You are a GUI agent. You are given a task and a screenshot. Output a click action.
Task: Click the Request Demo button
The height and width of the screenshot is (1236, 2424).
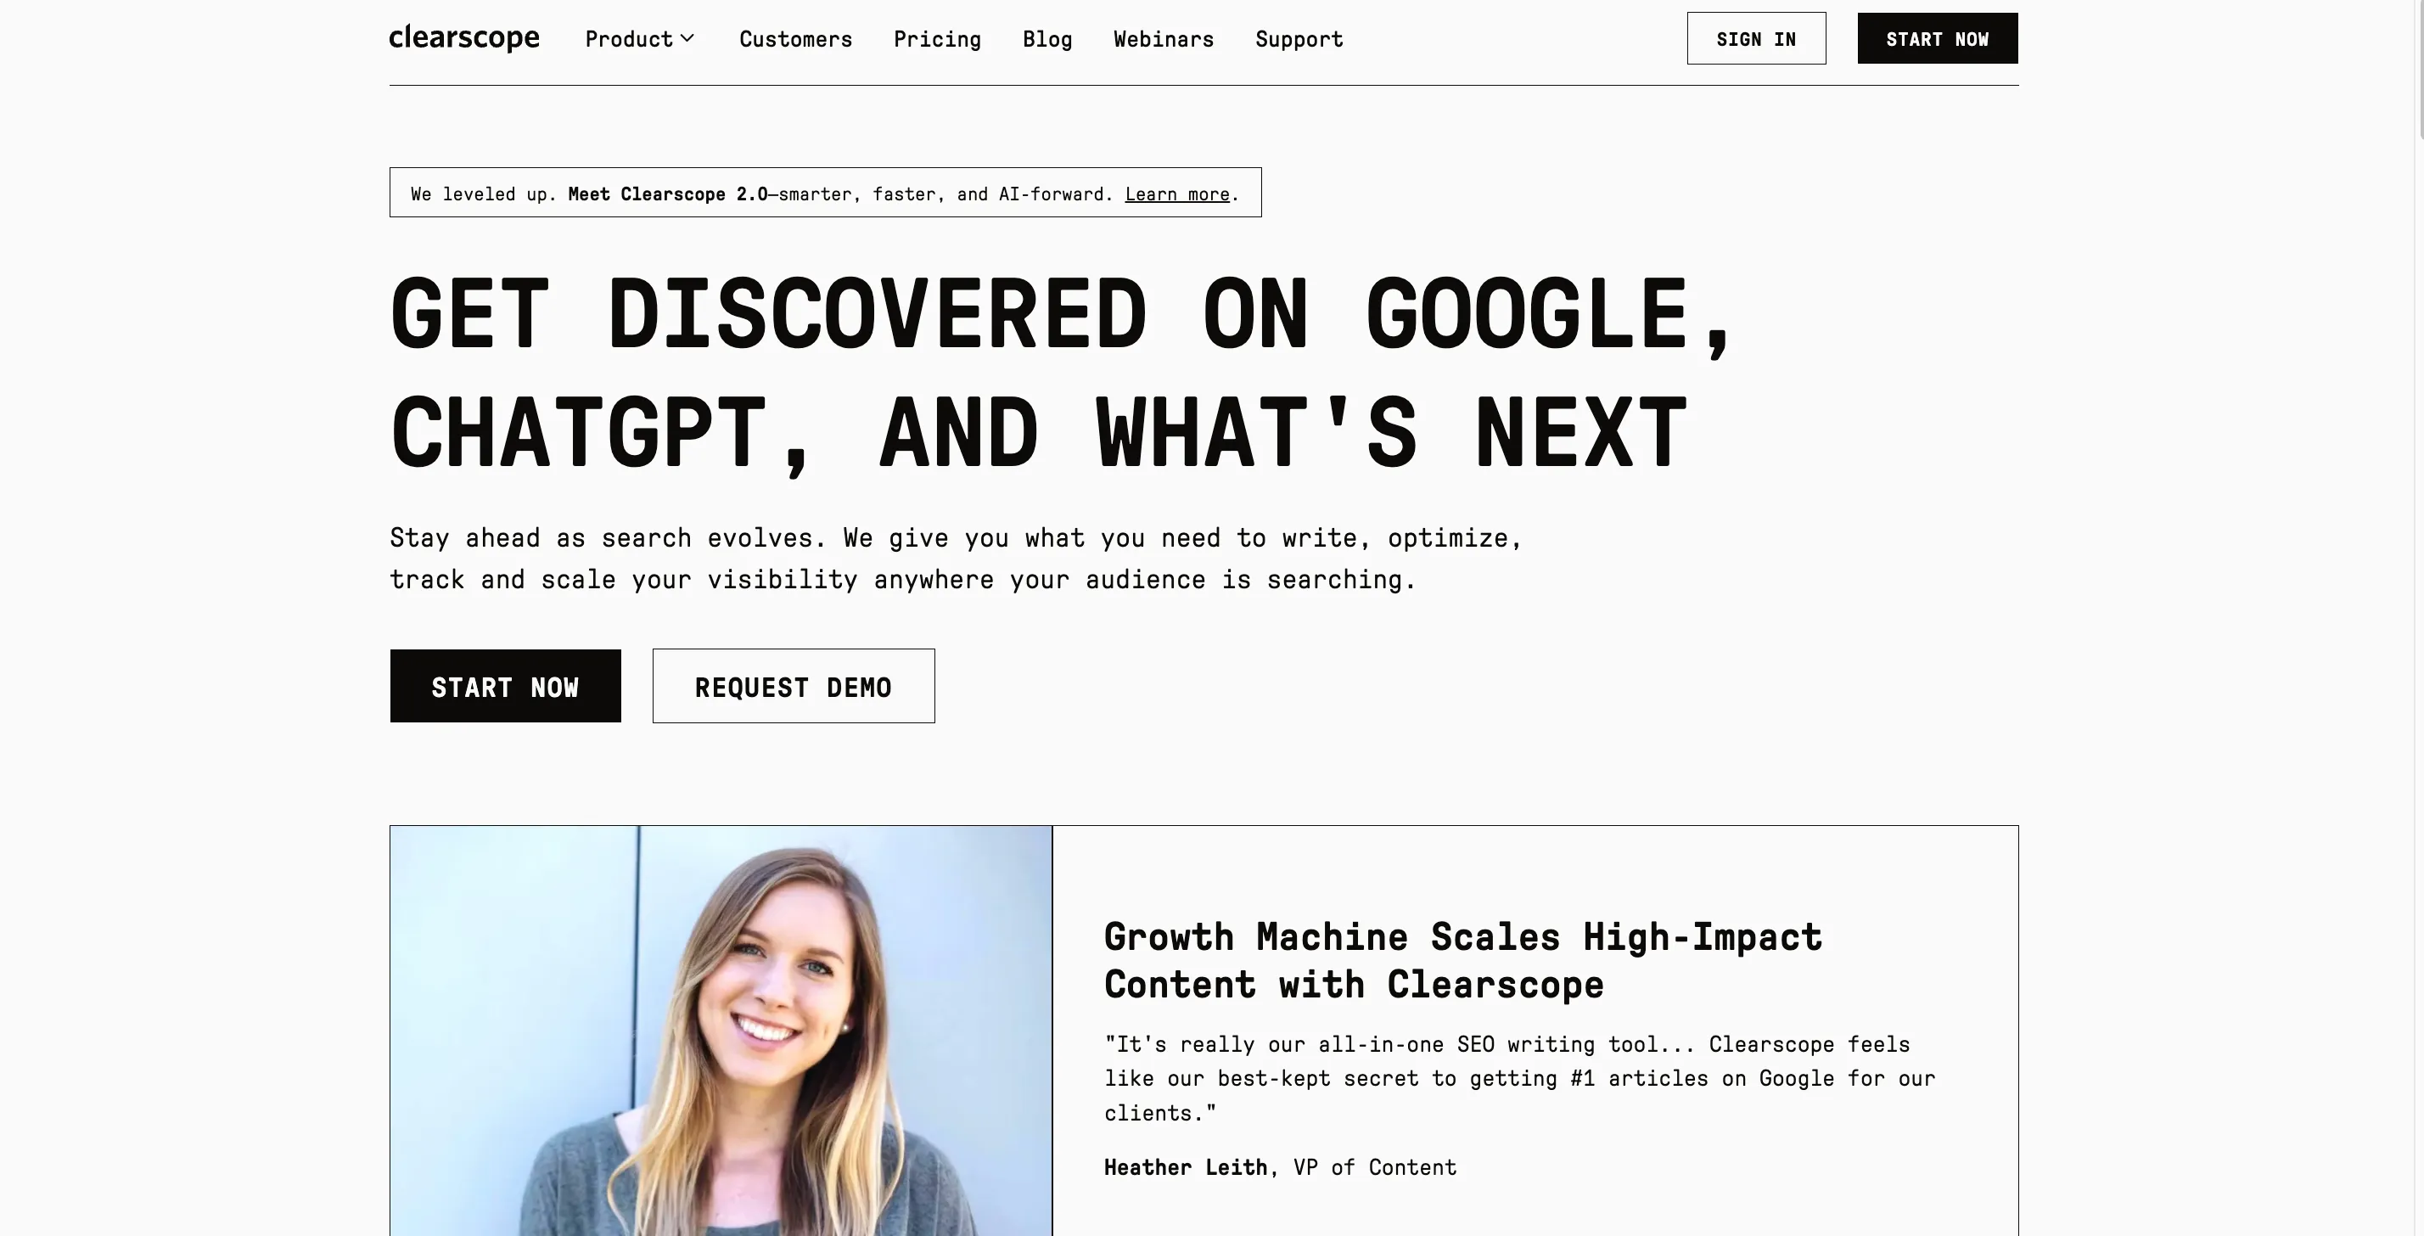point(794,686)
